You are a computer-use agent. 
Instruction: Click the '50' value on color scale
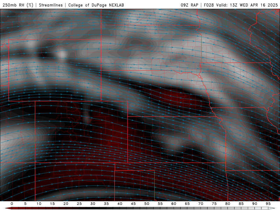(147, 204)
